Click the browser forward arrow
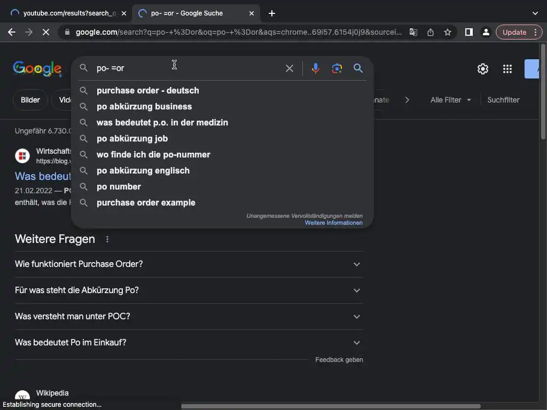547x410 pixels. 29,33
